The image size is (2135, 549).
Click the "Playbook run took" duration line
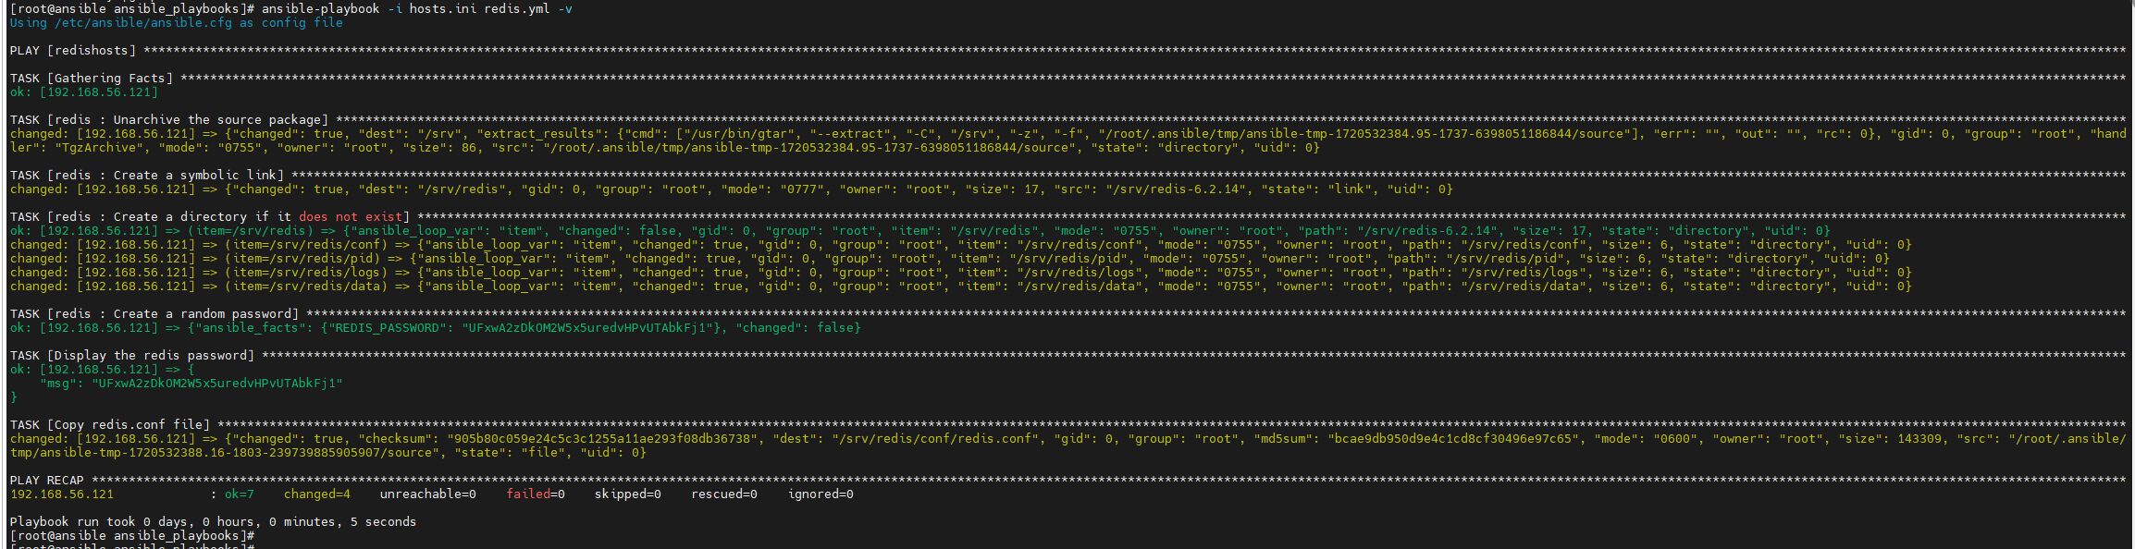coord(214,522)
